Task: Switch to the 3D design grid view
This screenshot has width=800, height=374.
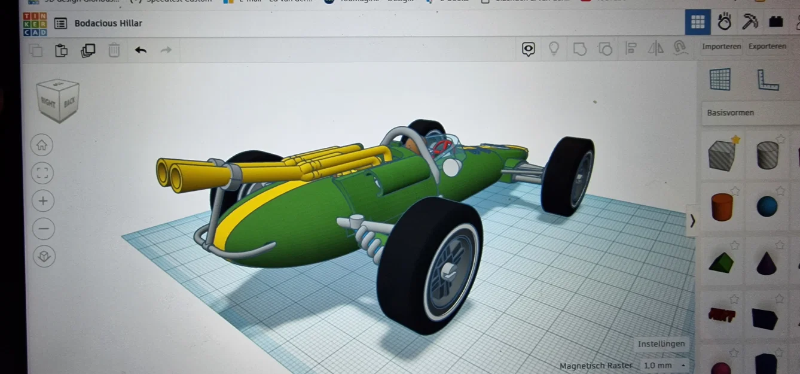Action: pyautogui.click(x=698, y=22)
